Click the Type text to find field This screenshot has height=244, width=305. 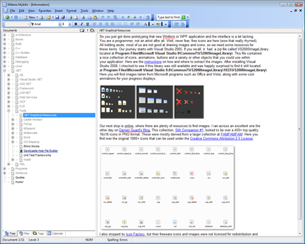coord(168,17)
